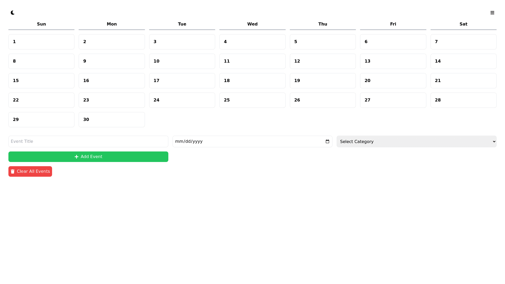This screenshot has width=505, height=284.
Task: Focus the Event Title input field
Action: pos(88,141)
